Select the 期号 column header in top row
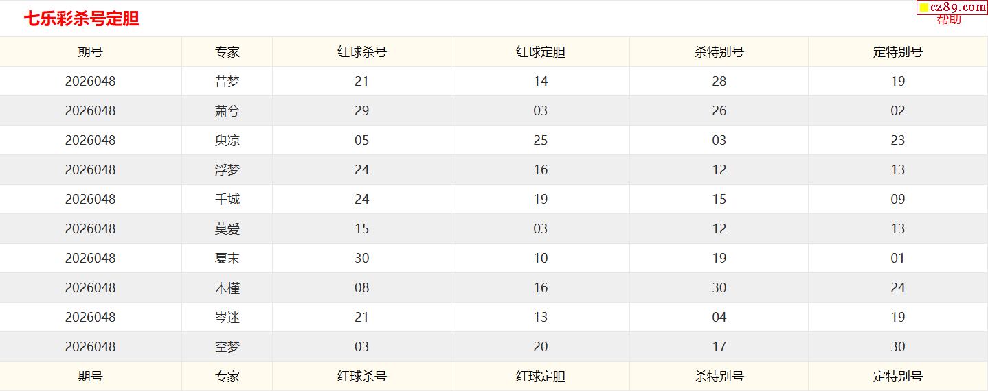Viewport: 988px width, 391px height. [x=90, y=52]
